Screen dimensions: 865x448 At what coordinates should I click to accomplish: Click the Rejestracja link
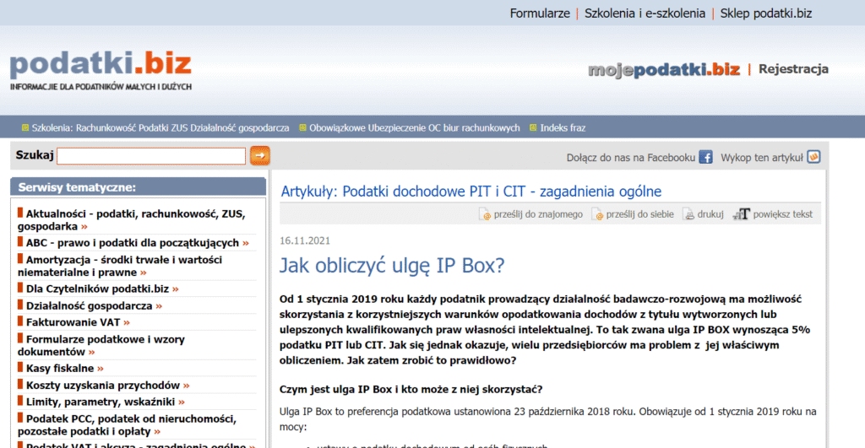(x=793, y=69)
